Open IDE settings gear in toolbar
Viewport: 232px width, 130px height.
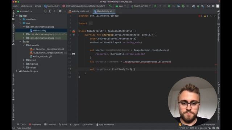[213, 6]
